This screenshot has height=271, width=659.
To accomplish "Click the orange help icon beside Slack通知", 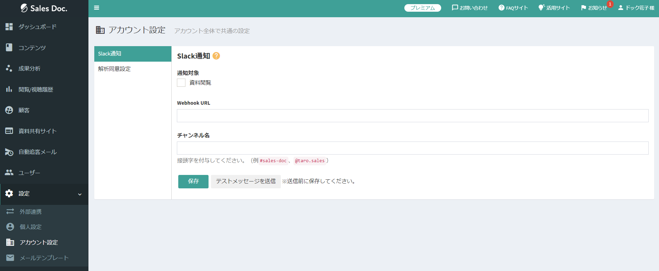I will click(x=216, y=56).
